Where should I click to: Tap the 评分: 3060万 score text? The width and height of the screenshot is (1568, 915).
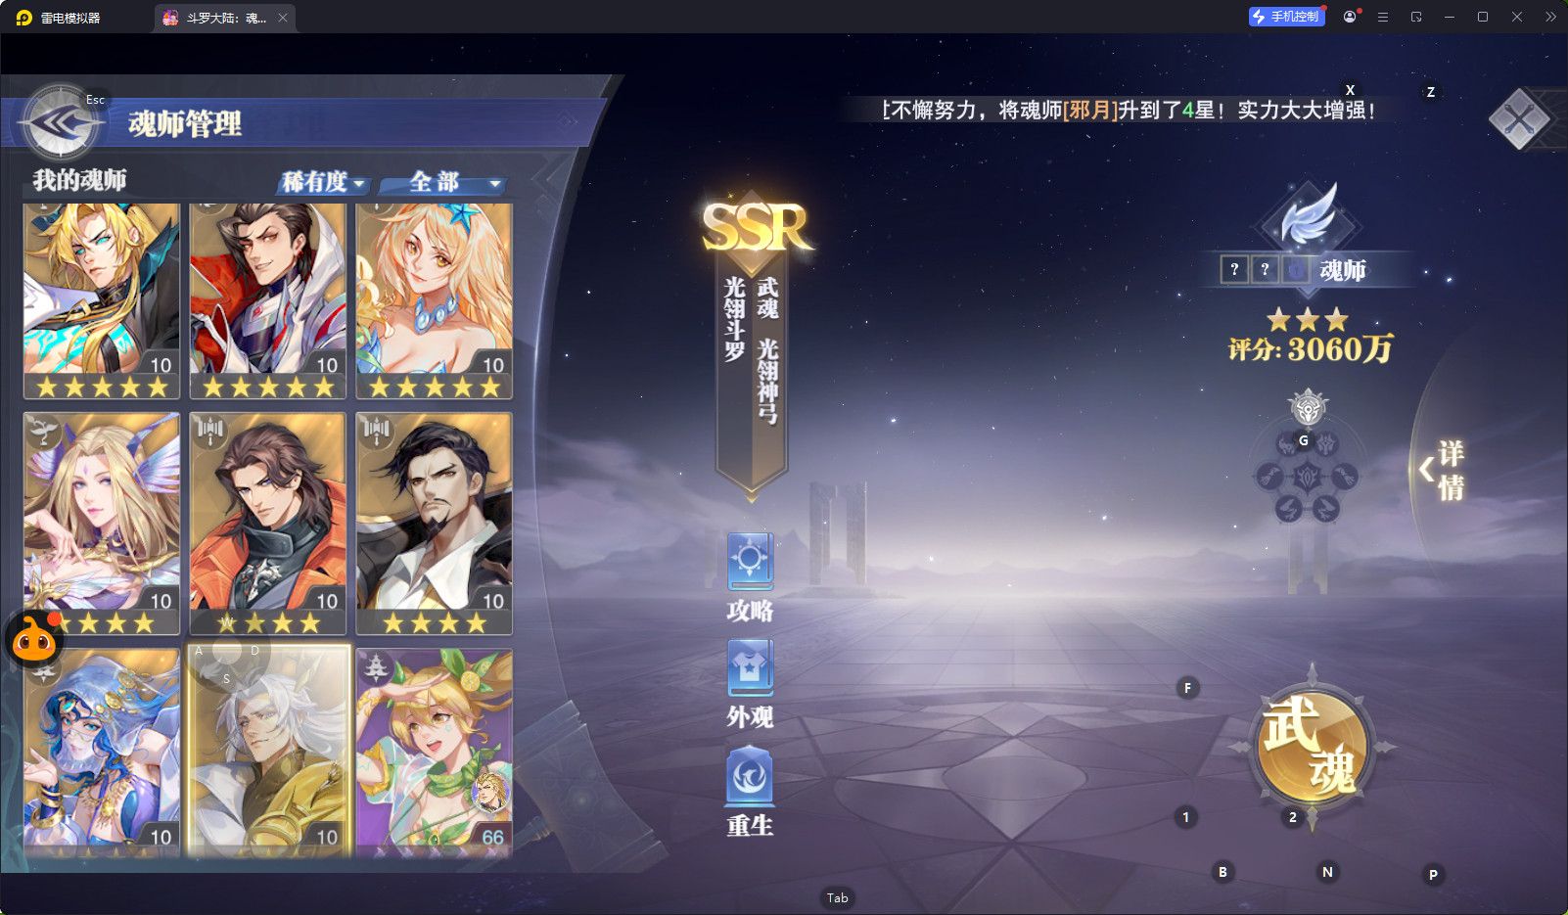coord(1311,349)
